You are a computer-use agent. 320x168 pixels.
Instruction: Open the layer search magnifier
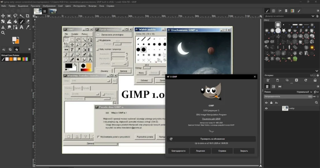click(316, 103)
